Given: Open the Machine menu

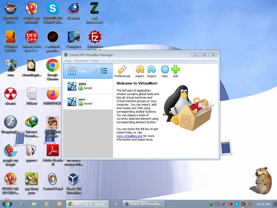Looking at the screenshot, I should tap(81, 61).
